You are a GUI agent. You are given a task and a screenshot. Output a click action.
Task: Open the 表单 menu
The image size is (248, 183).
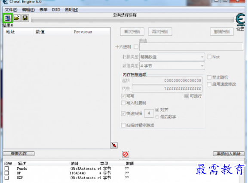[x=43, y=10]
